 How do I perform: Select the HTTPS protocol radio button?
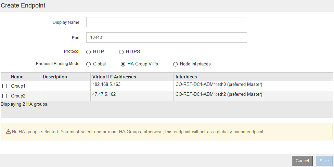(x=121, y=52)
